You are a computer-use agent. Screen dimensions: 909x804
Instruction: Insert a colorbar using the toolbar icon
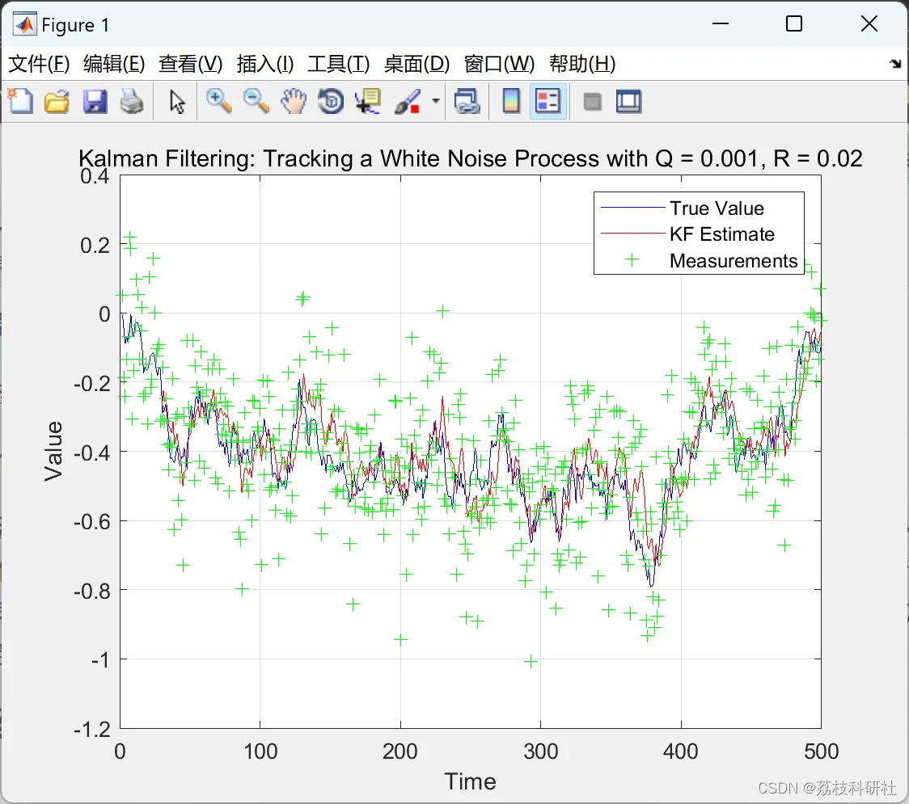click(511, 101)
